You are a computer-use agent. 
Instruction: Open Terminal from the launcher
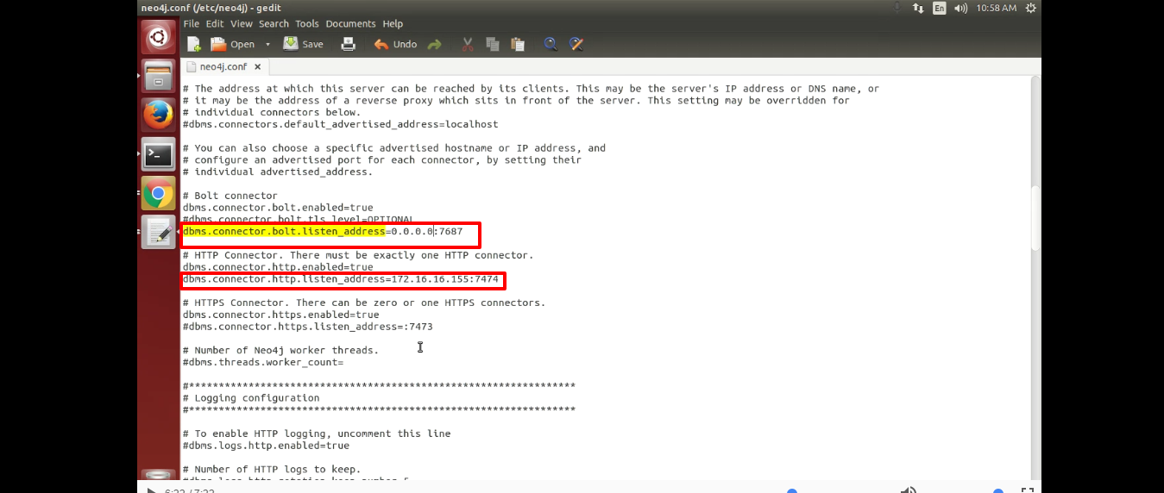pyautogui.click(x=158, y=155)
